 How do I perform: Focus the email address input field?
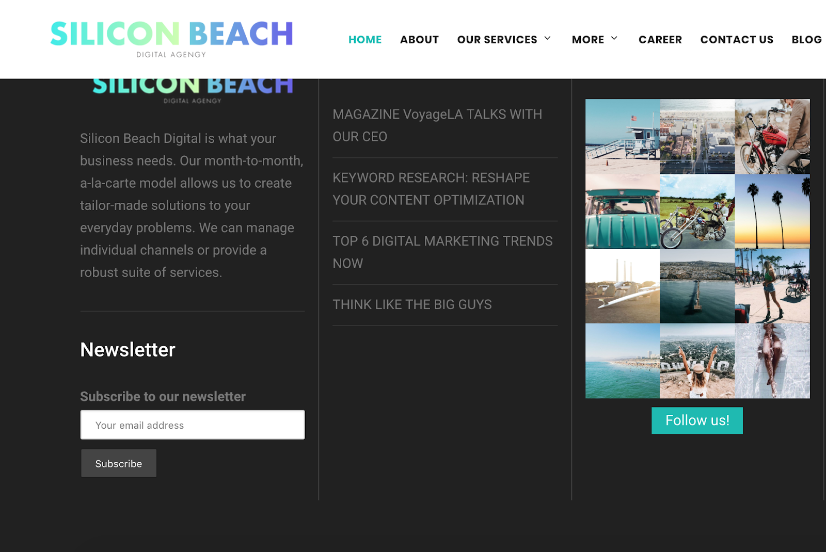click(193, 425)
